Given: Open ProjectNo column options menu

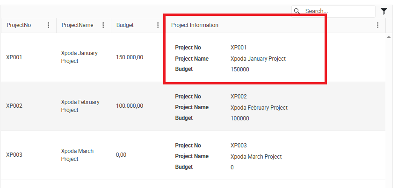Looking at the screenshot, I should point(49,25).
